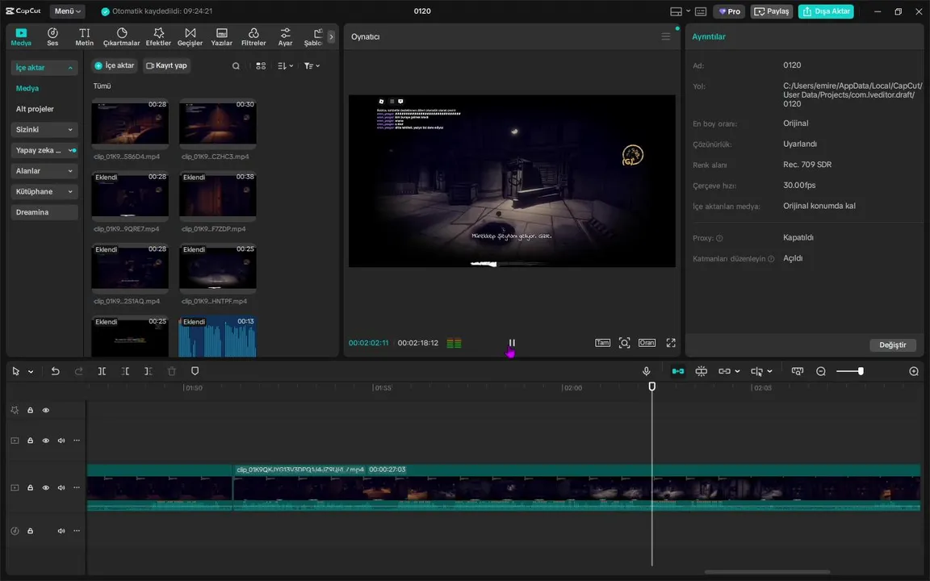
Task: Toggle the highlighted main track magnet
Action: point(677,371)
